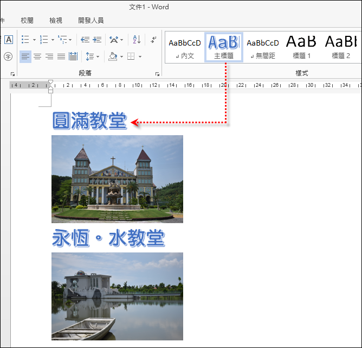Screen dimensions: 362x348
Task: Expand the borders dropdown arrow
Action: pos(140,56)
